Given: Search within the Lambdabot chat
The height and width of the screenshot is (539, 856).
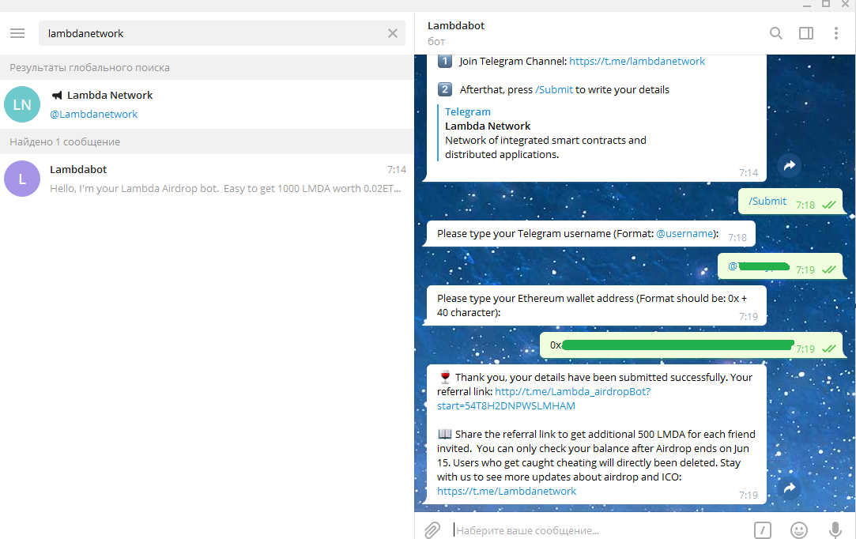Looking at the screenshot, I should [775, 33].
